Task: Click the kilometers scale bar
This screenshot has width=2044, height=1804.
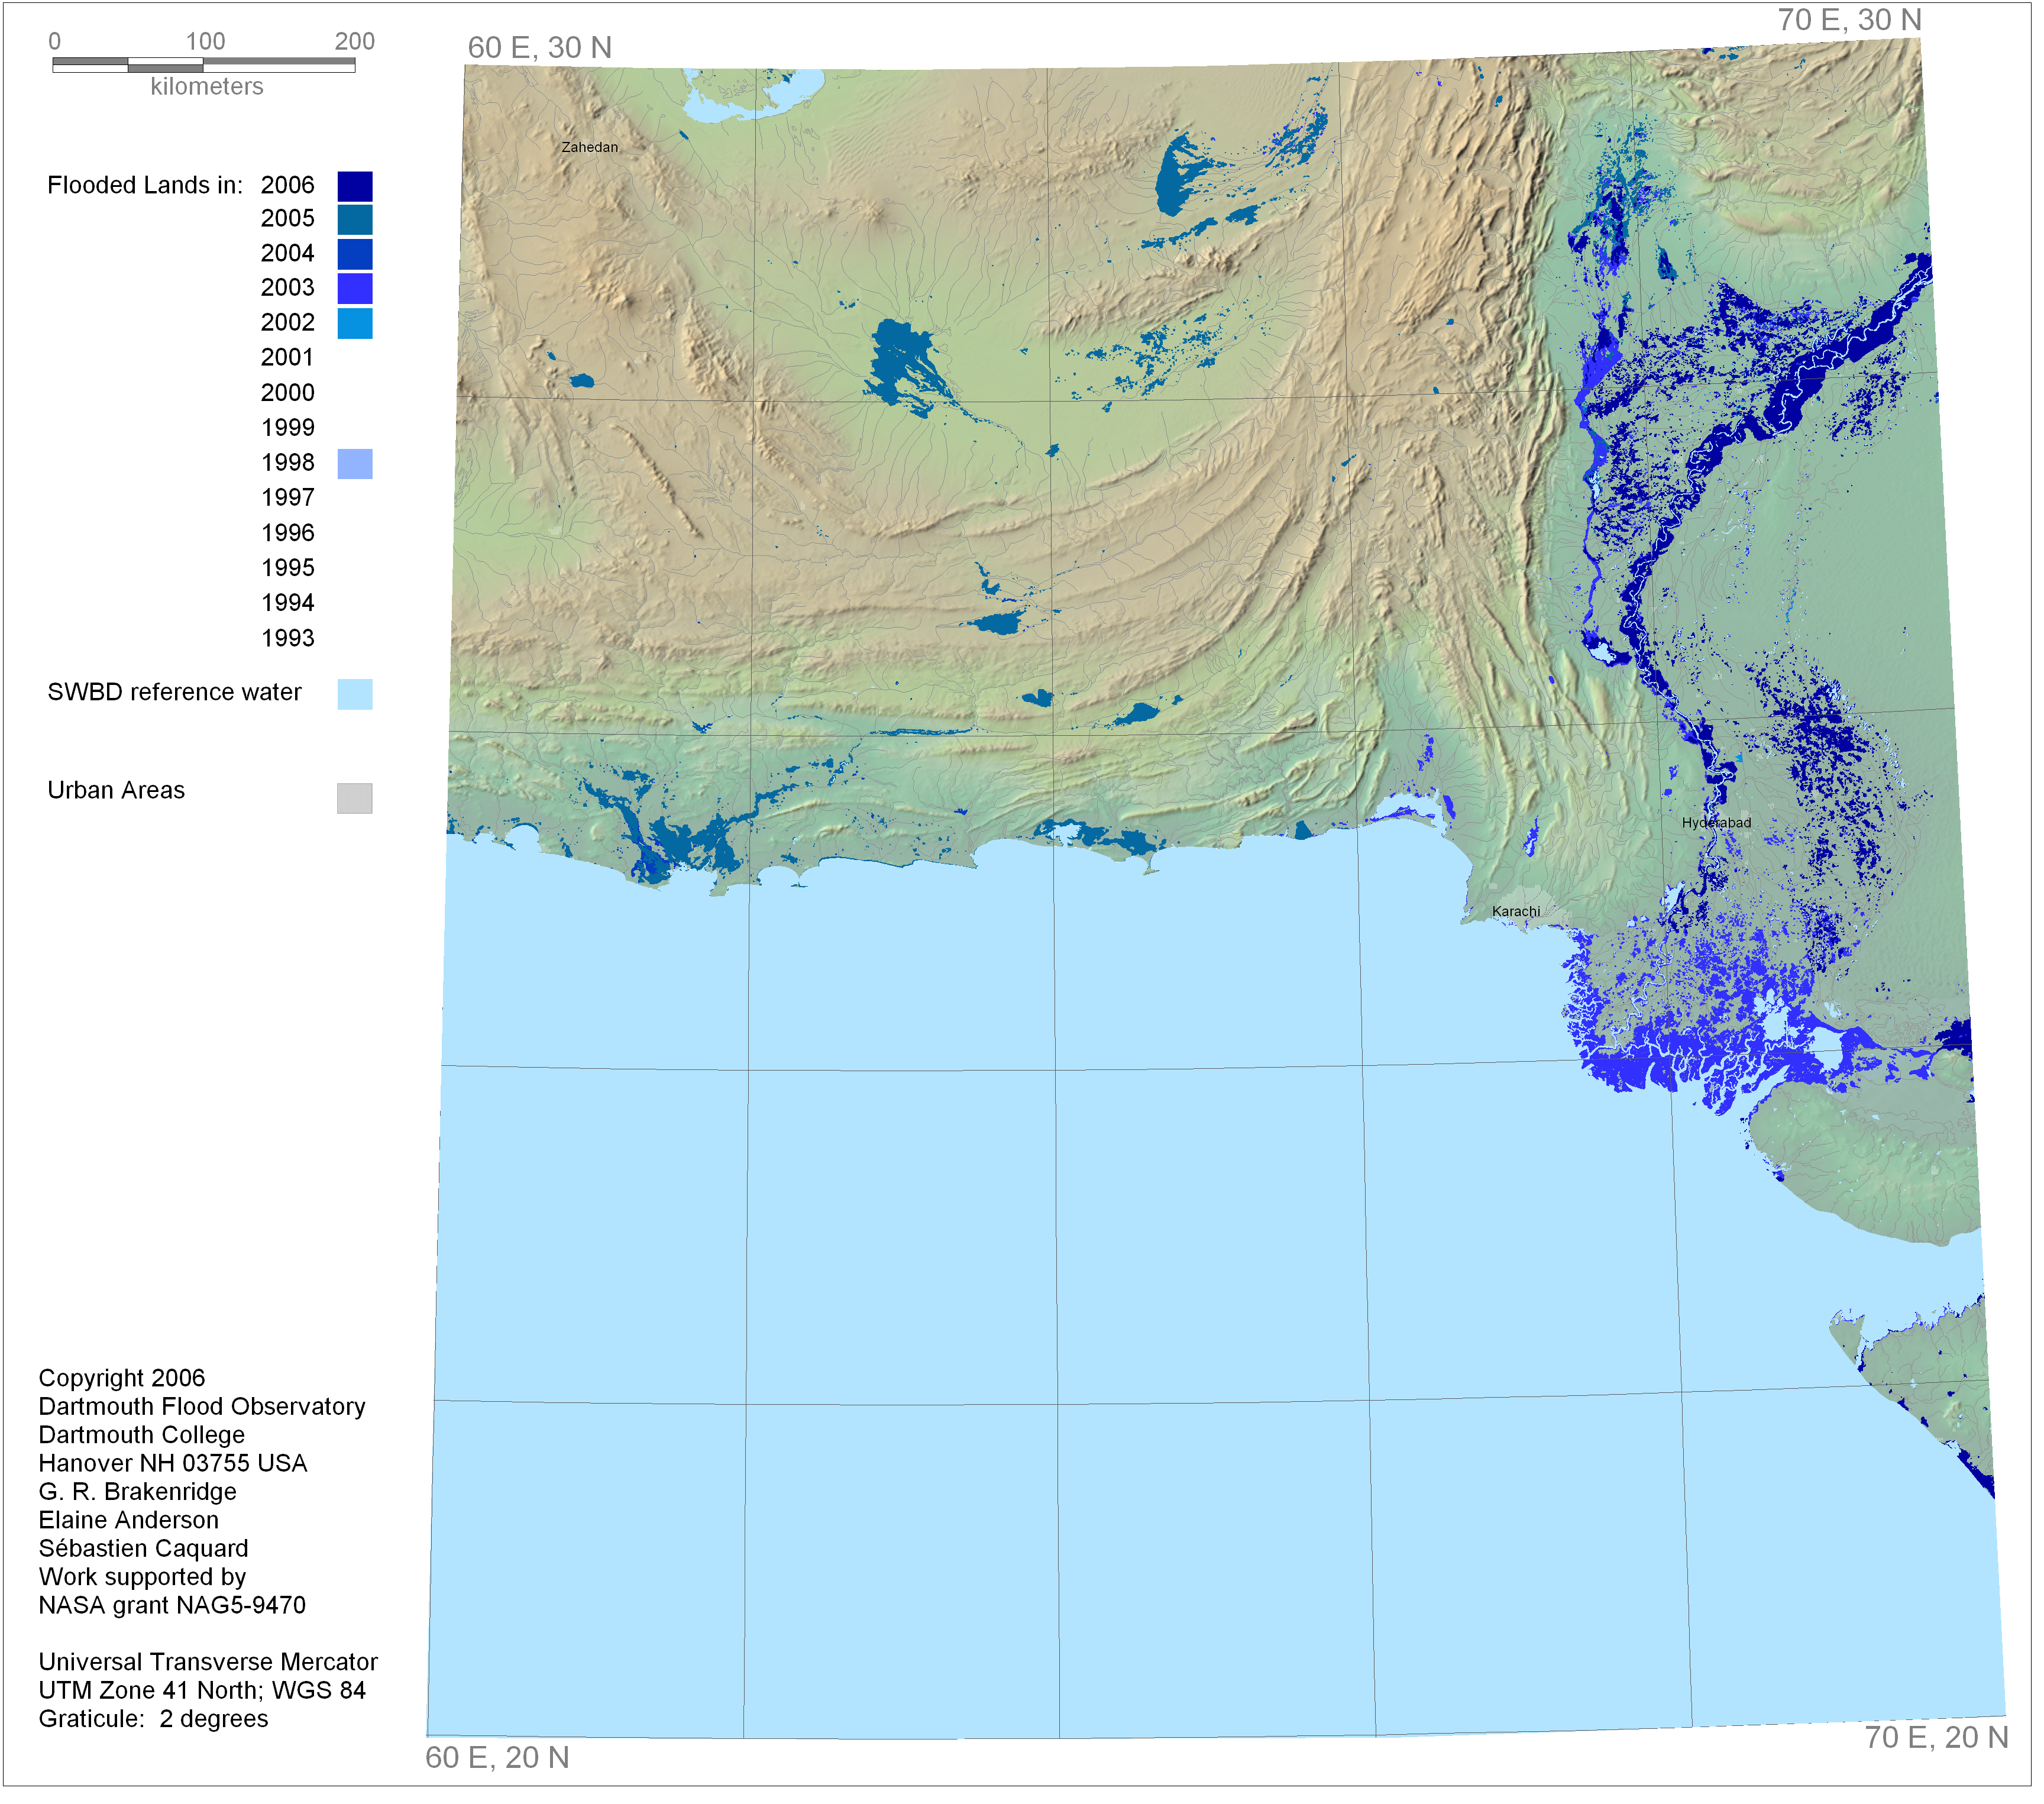Action: [x=204, y=65]
